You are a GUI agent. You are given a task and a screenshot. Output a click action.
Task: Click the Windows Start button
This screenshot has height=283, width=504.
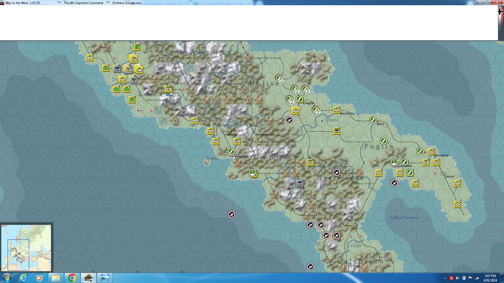click(x=7, y=278)
